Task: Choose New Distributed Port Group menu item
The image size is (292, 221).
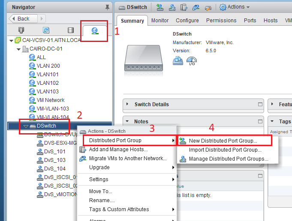Action: coord(223,140)
